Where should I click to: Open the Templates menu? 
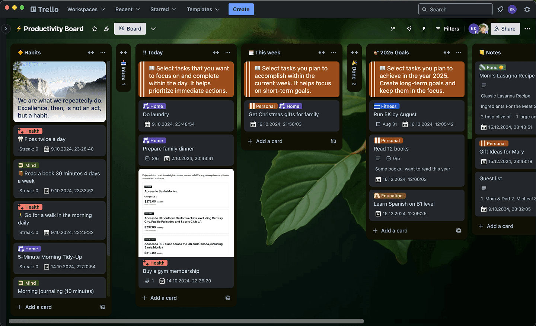[x=203, y=9]
